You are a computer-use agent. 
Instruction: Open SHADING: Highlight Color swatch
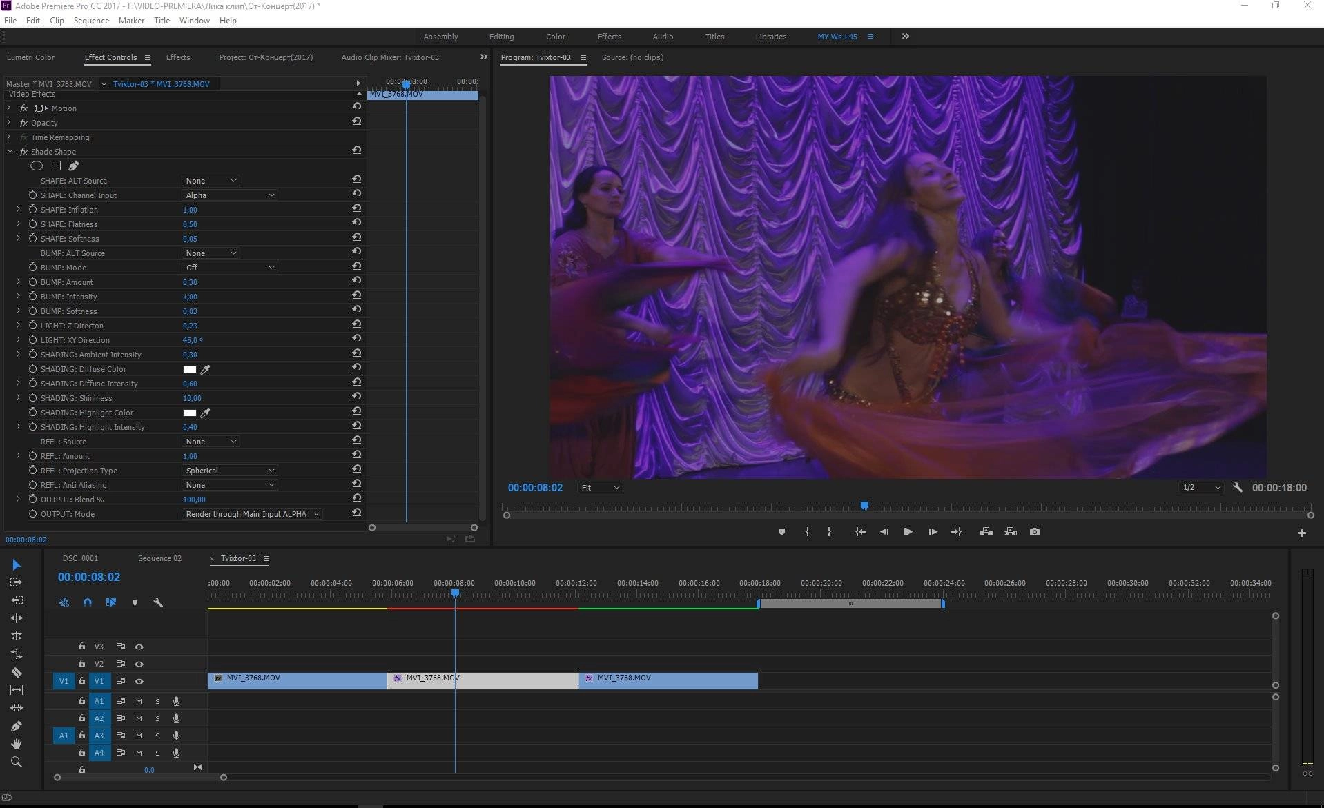(x=189, y=413)
